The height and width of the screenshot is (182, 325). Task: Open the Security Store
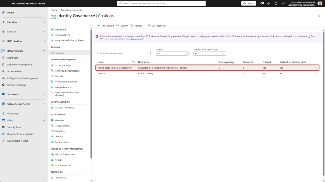click(x=14, y=127)
